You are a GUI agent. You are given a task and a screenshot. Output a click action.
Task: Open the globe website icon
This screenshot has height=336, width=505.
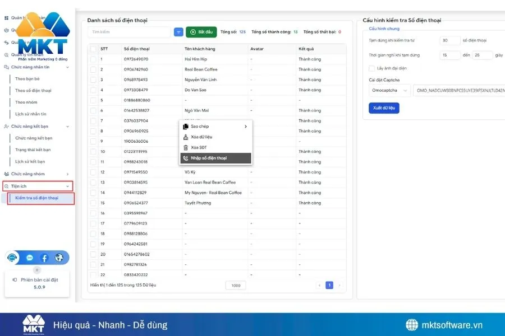59,258
